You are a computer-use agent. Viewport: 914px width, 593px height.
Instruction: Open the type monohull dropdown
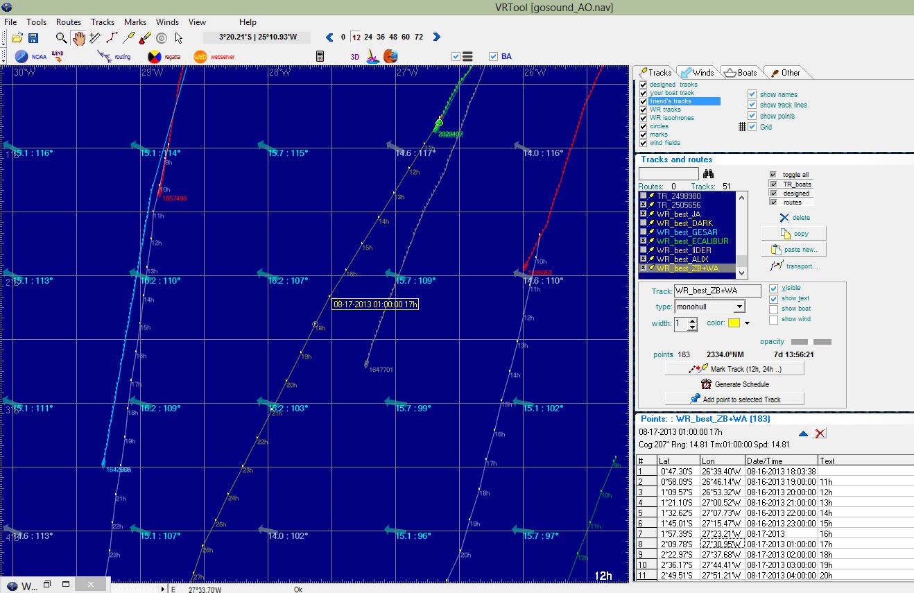pos(739,307)
